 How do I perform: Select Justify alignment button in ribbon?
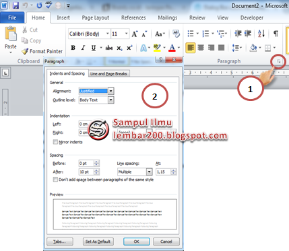tap(221, 48)
